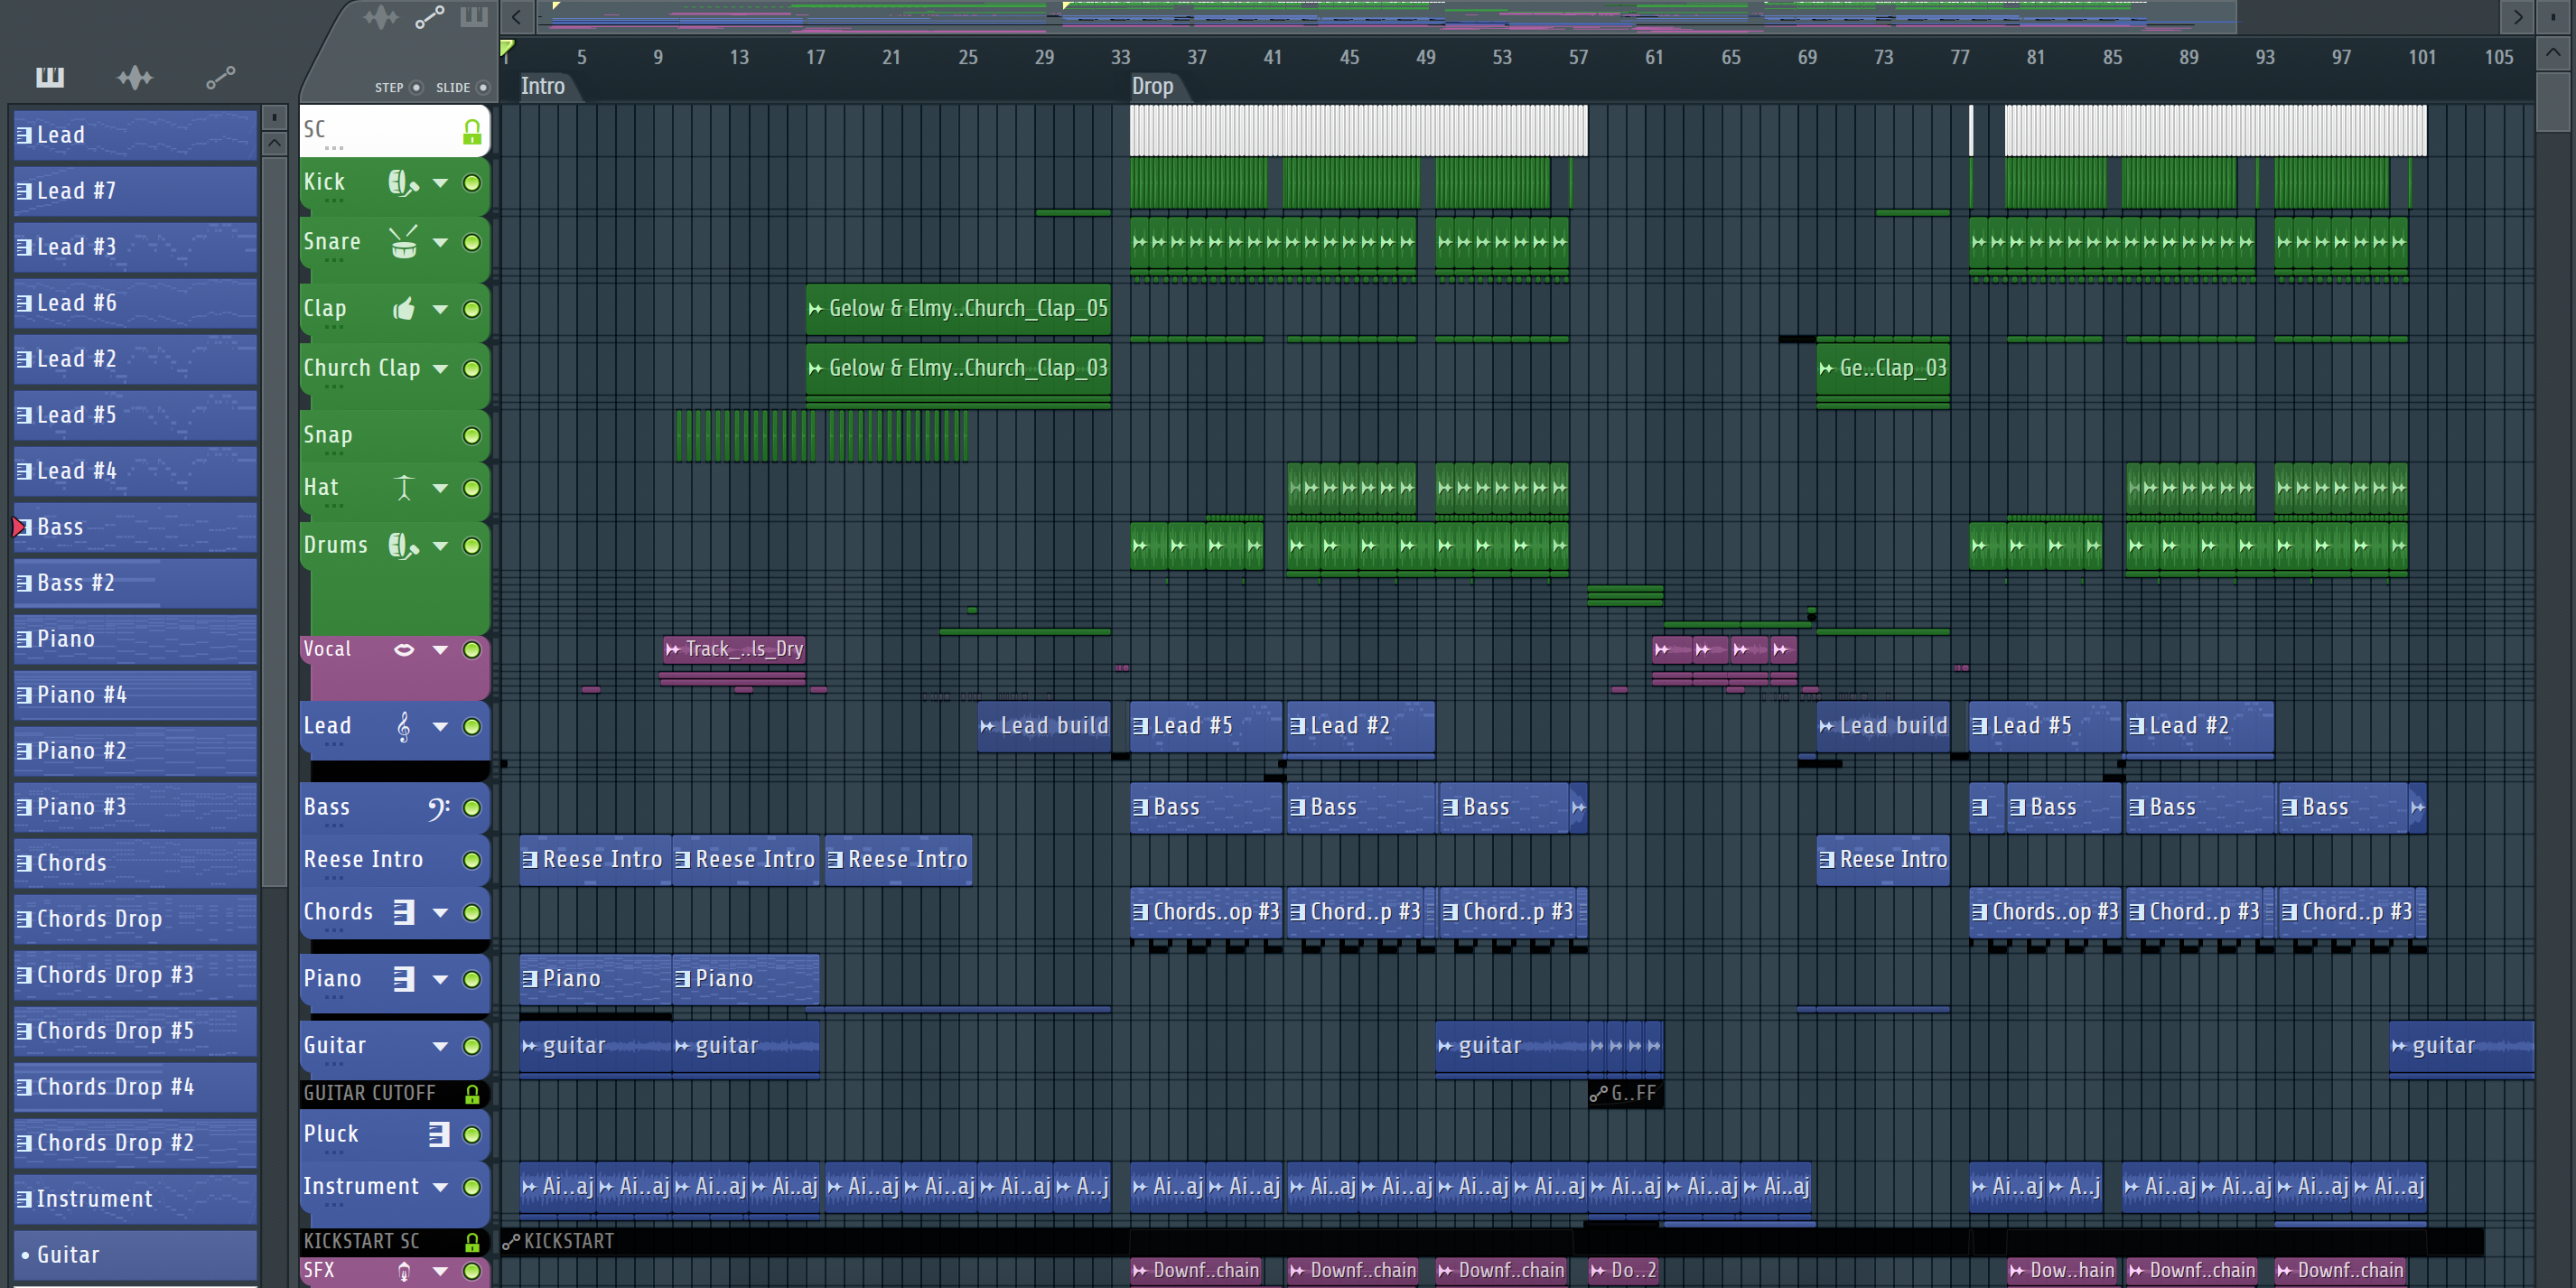
Task: Click the Pluck track piano roll icon
Action: pos(438,1134)
